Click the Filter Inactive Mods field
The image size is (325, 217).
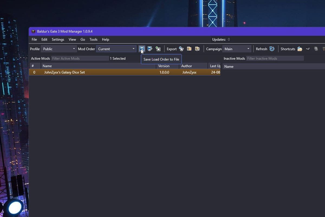275,58
